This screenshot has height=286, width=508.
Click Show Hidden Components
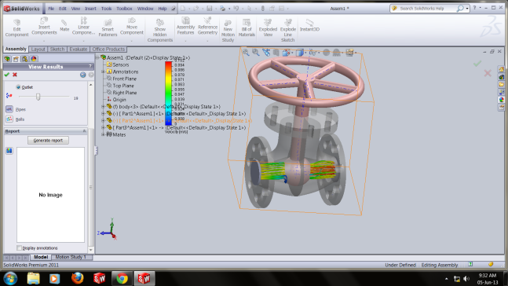[159, 30]
